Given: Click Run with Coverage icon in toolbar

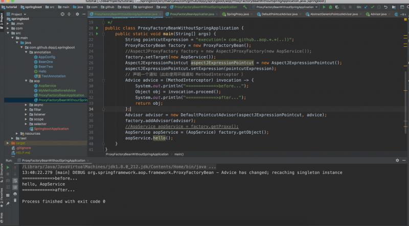Looking at the screenshot, I should point(337,7).
